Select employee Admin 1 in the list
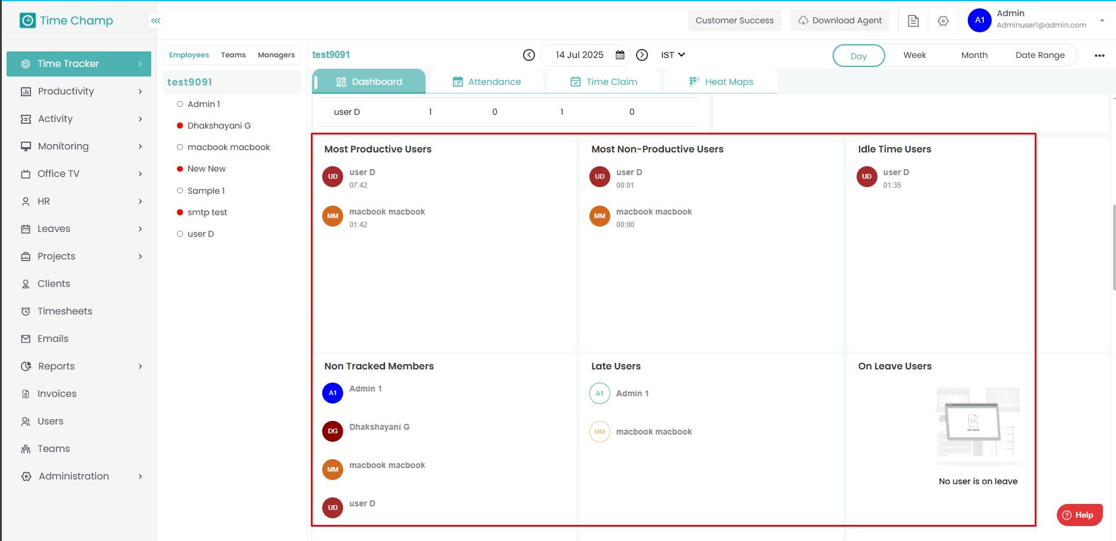Viewport: 1116px width, 541px height. click(203, 104)
